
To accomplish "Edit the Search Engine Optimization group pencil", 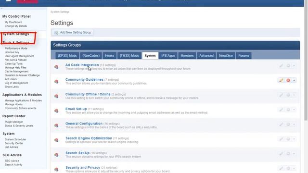I will point(281,139).
